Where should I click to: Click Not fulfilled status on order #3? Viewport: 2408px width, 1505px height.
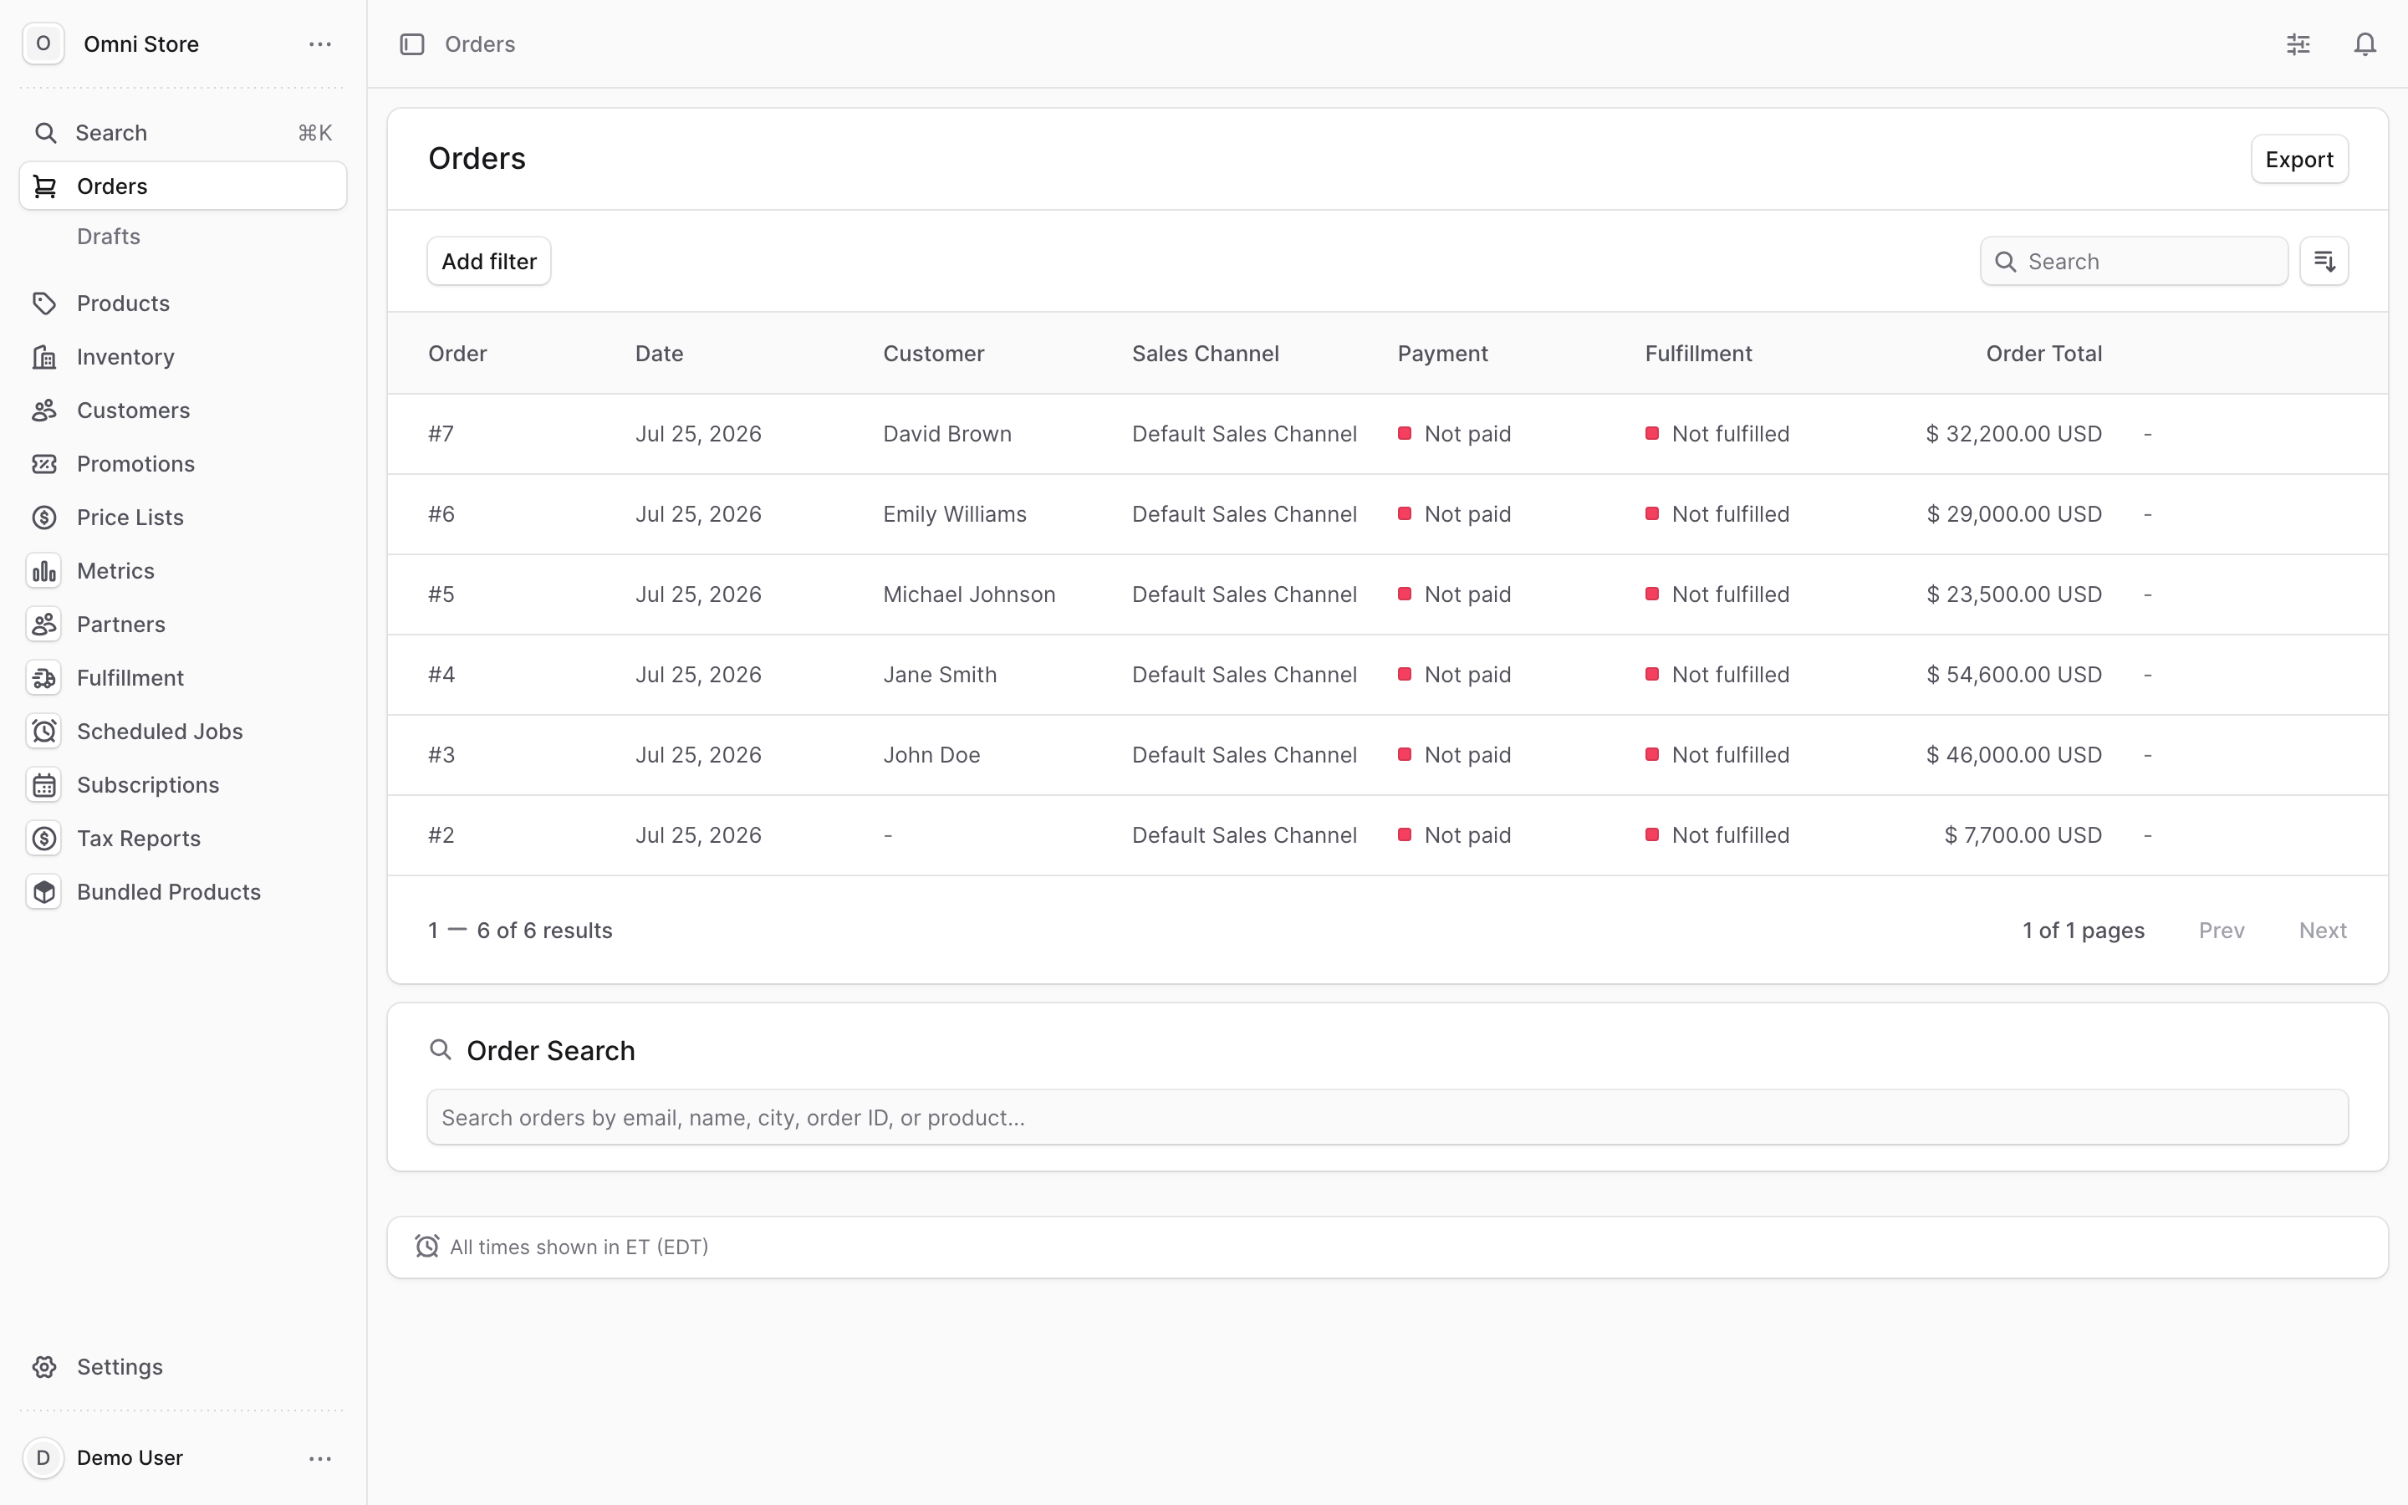(1717, 756)
